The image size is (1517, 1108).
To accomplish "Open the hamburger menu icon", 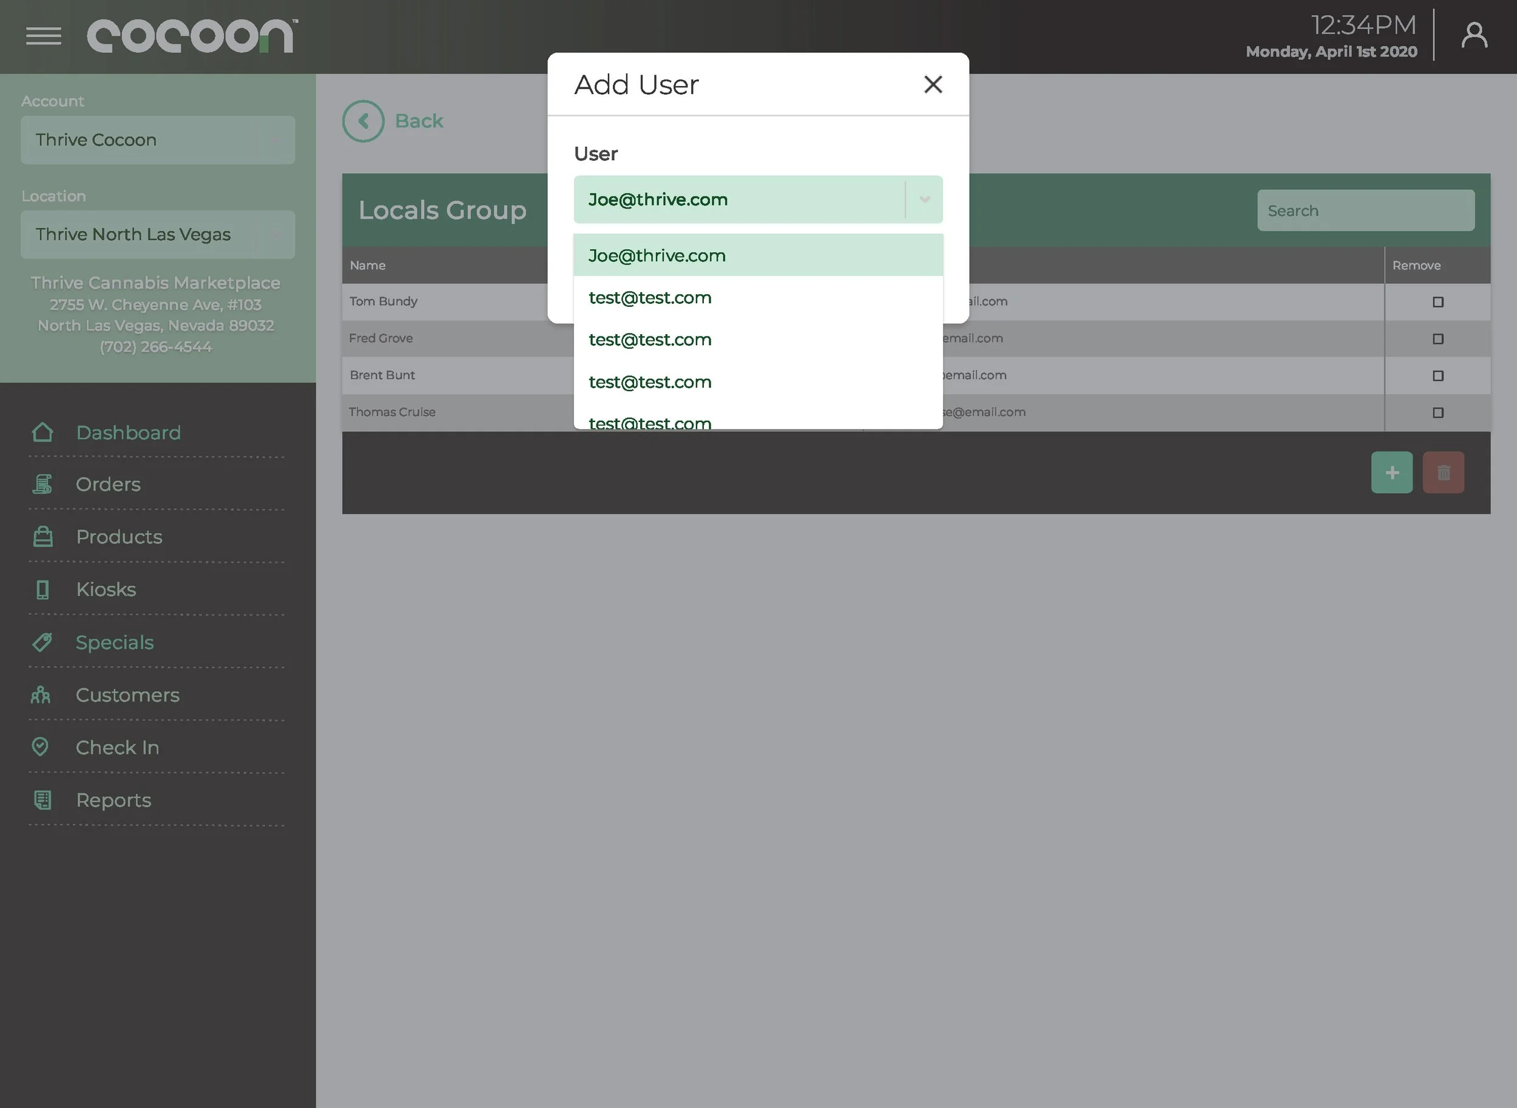I will click(44, 36).
